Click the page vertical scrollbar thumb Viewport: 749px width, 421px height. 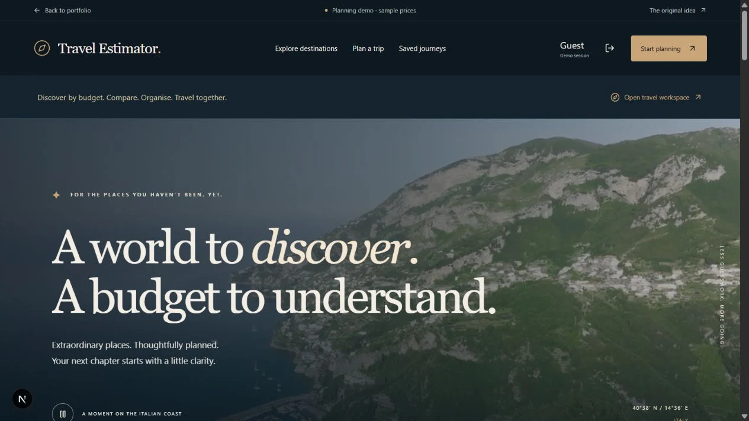745,35
